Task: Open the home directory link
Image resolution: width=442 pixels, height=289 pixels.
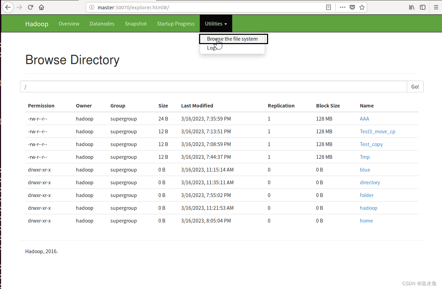Action: [x=366, y=221]
